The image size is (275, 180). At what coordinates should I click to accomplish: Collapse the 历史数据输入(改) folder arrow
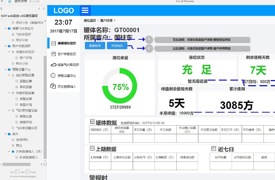pyautogui.click(x=9, y=151)
